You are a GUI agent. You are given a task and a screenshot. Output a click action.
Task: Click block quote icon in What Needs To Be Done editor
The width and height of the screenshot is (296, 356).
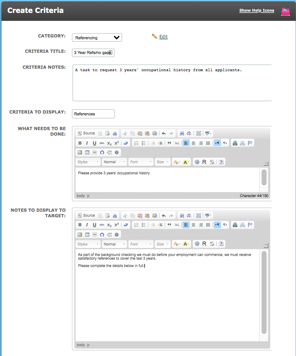(x=169, y=143)
